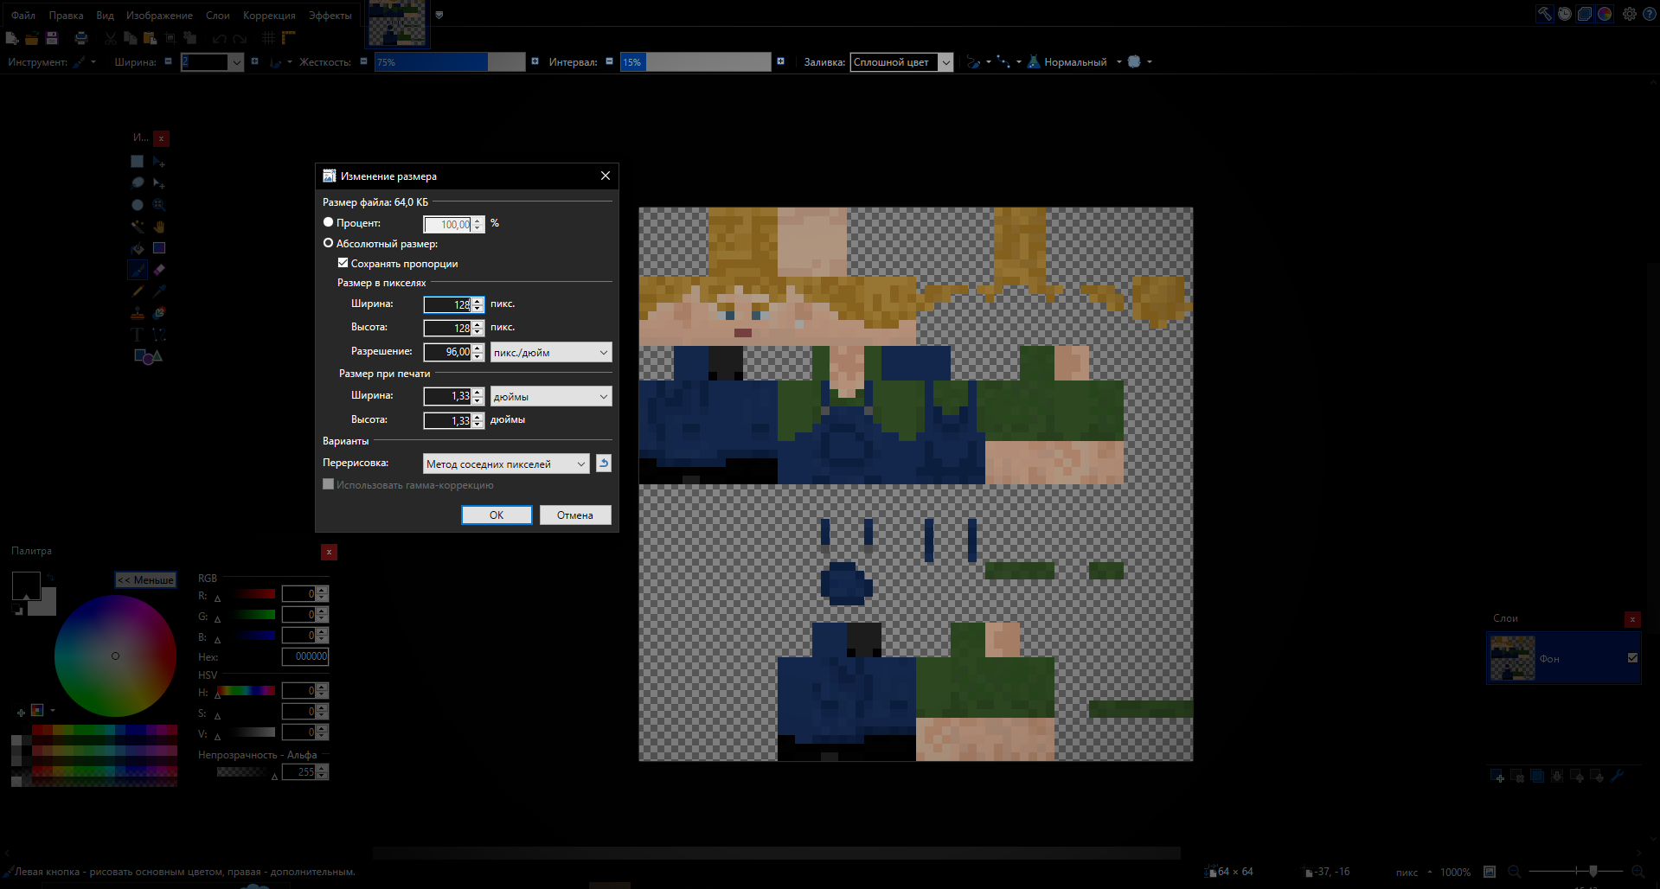1660x889 pixels.
Task: Select the Процент radio button
Action: tap(329, 222)
